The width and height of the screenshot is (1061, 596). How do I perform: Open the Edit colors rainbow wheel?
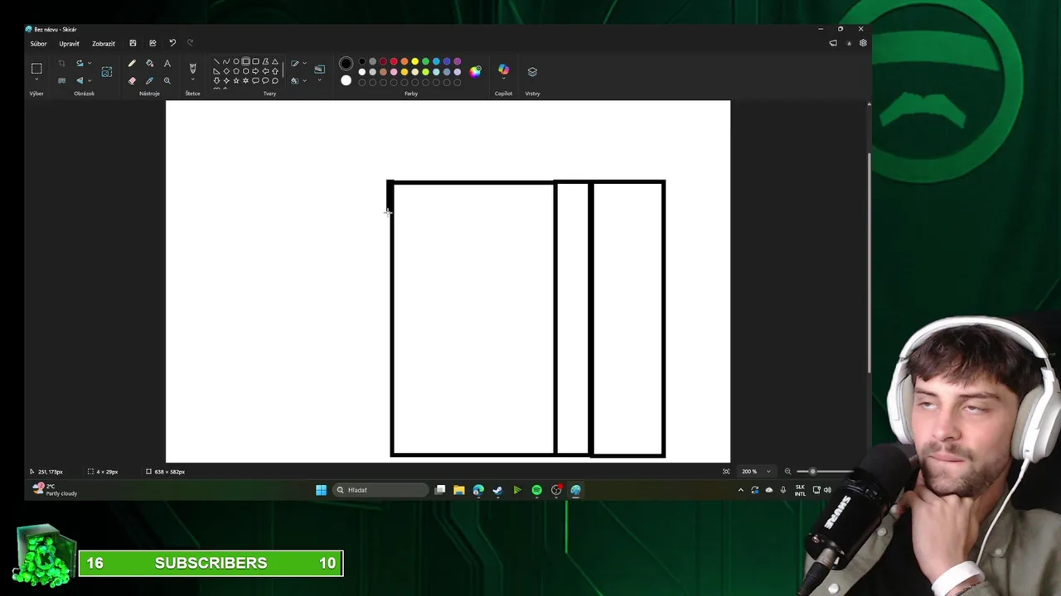coord(475,72)
